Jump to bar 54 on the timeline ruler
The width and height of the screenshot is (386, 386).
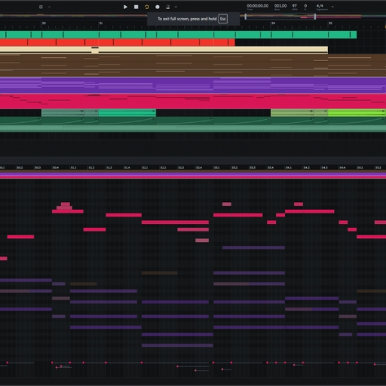(273, 23)
